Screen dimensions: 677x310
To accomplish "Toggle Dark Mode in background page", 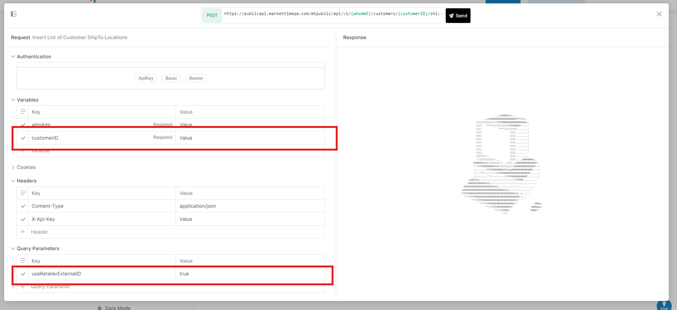I will [114, 308].
